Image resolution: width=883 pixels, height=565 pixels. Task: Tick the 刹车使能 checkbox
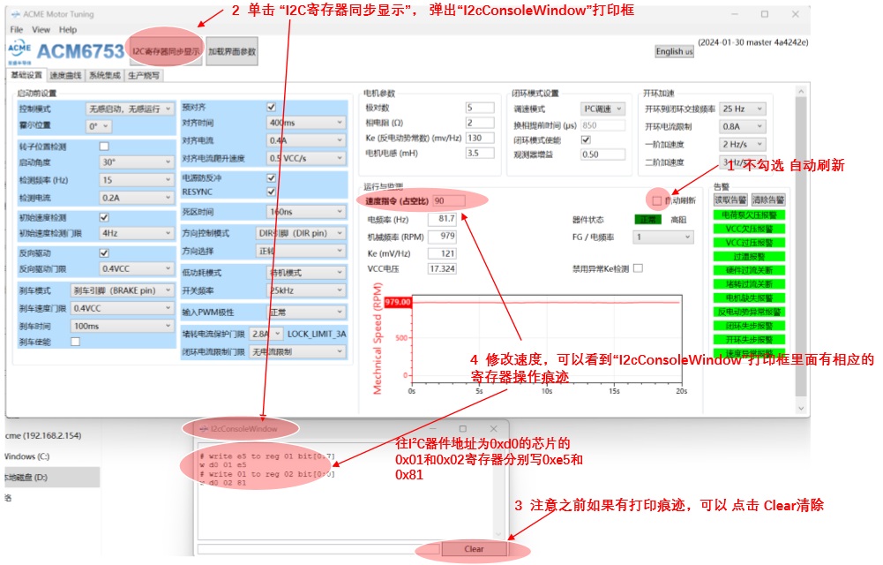(x=75, y=342)
